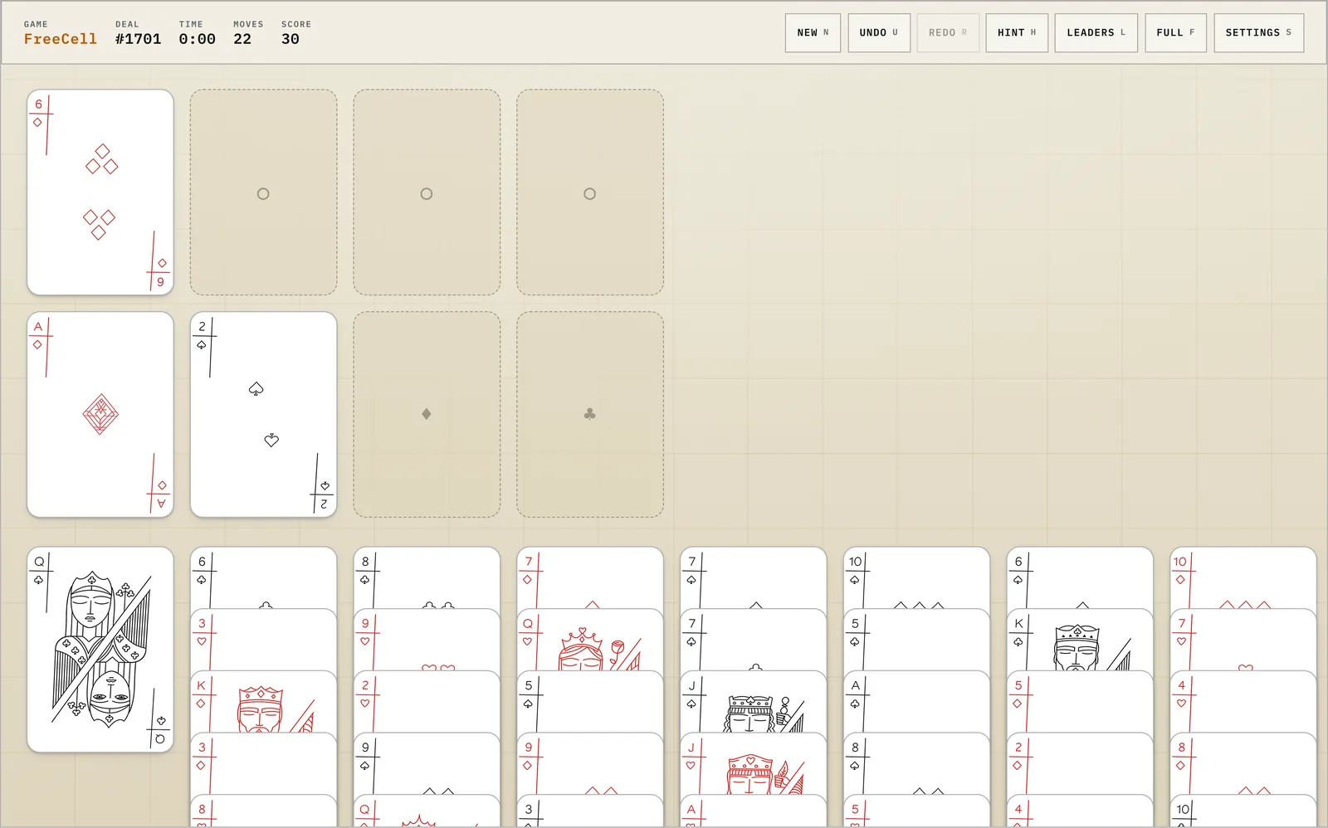Image resolution: width=1328 pixels, height=828 pixels.
Task: Select the 9 of spades card
Action: 427,763
